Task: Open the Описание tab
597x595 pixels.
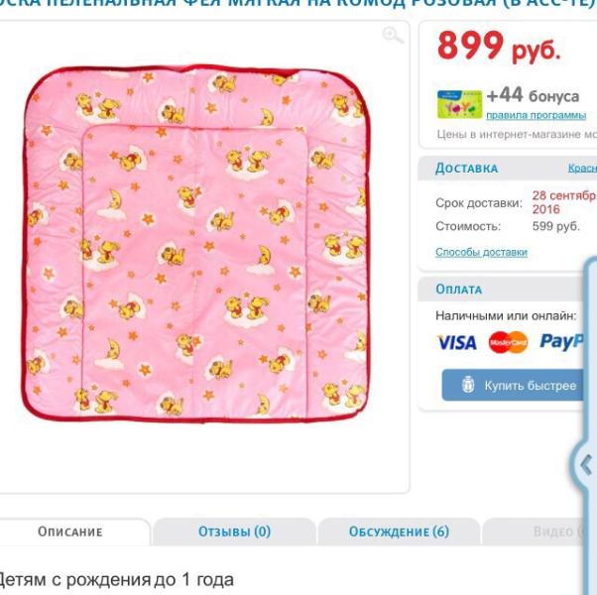Action: point(70,532)
